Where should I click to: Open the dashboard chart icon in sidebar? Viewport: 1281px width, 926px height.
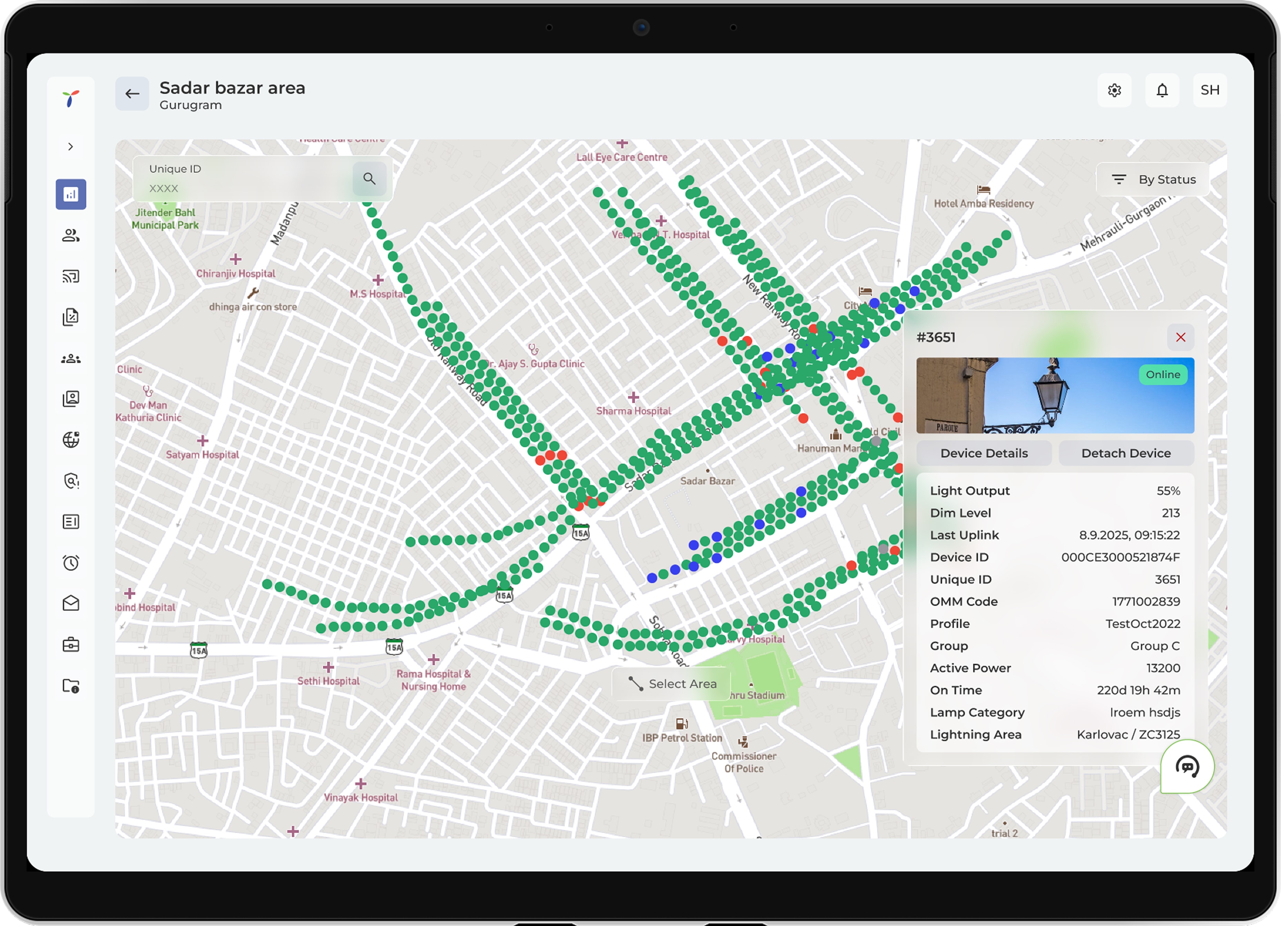click(x=71, y=194)
